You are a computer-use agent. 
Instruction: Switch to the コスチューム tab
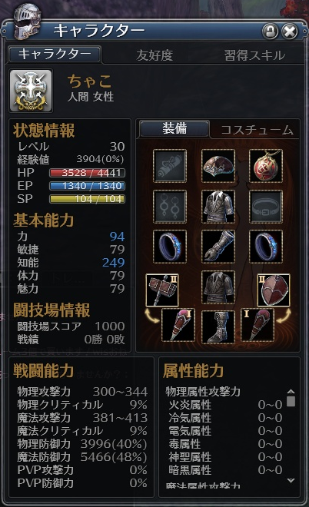click(257, 130)
